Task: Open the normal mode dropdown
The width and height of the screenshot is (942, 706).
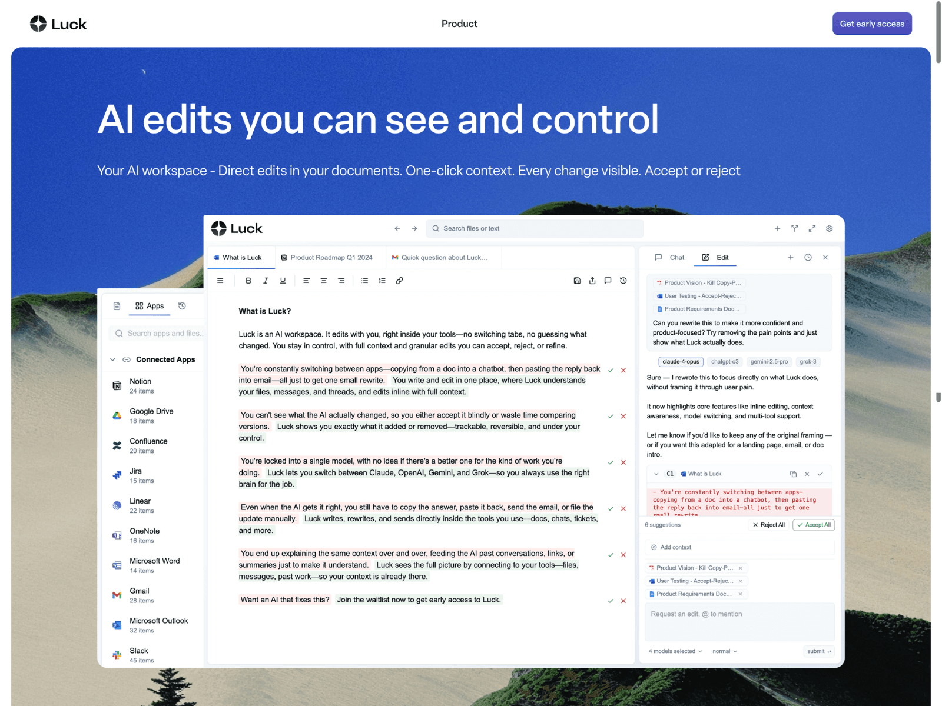Action: 725,651
